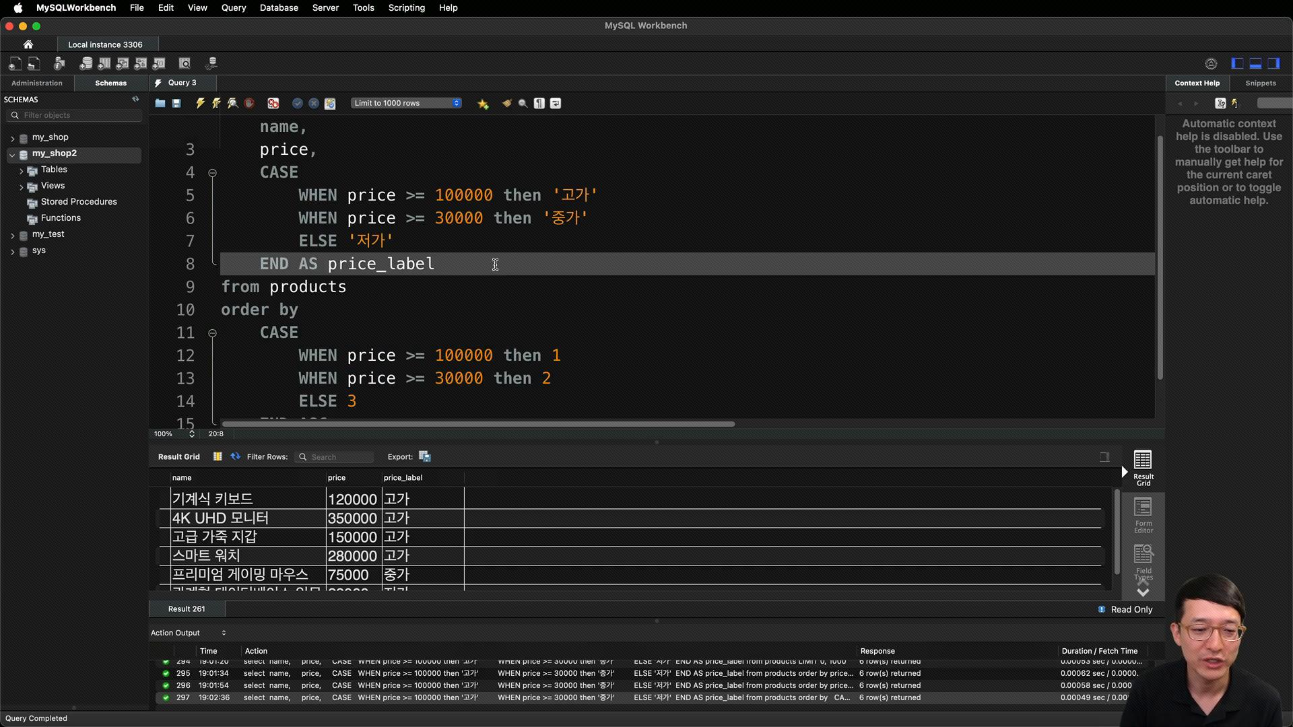Image resolution: width=1293 pixels, height=727 pixels.
Task: Run EXPLAIN on current statement
Action: 232,103
